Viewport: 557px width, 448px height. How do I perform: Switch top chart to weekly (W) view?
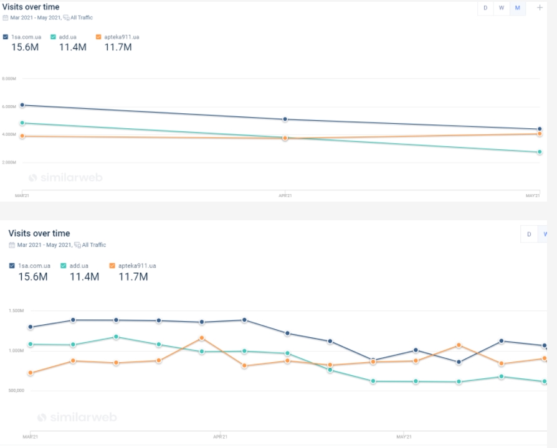[502, 8]
